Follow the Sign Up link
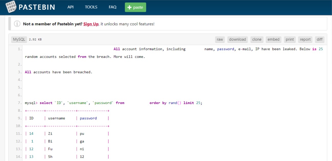Screen dimensions: 332x161 (x=91, y=24)
